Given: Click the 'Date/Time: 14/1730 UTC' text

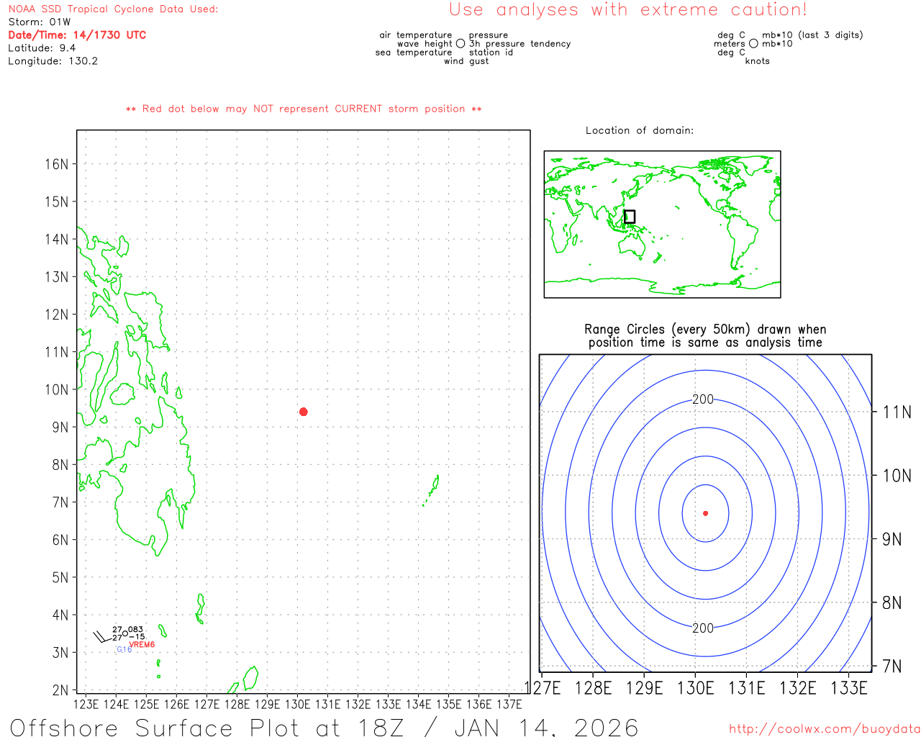Looking at the screenshot, I should (77, 35).
